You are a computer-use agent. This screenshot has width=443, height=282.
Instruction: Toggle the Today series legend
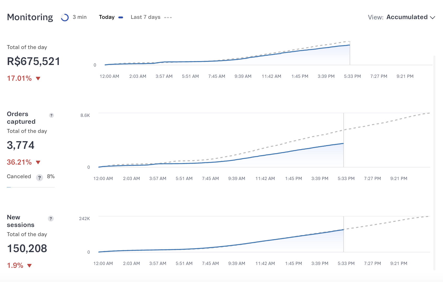point(107,17)
